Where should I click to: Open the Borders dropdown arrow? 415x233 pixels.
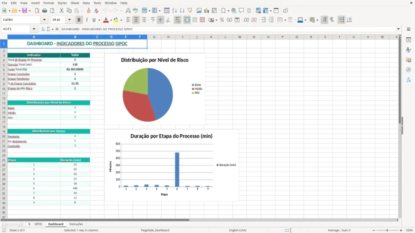click(285, 20)
